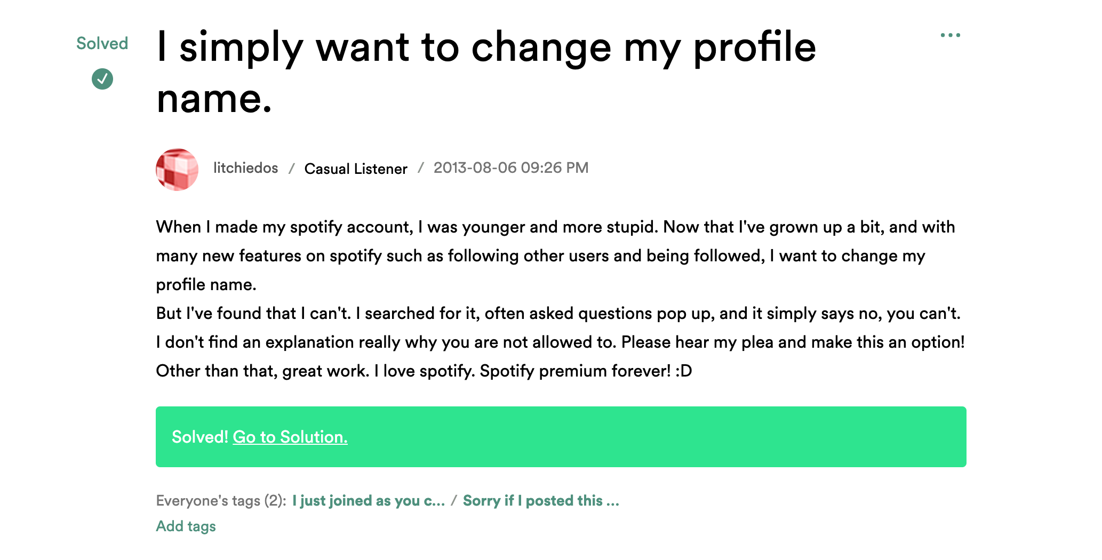The image size is (1102, 560).
Task: Click the litchiedos red checkered avatar
Action: click(177, 169)
